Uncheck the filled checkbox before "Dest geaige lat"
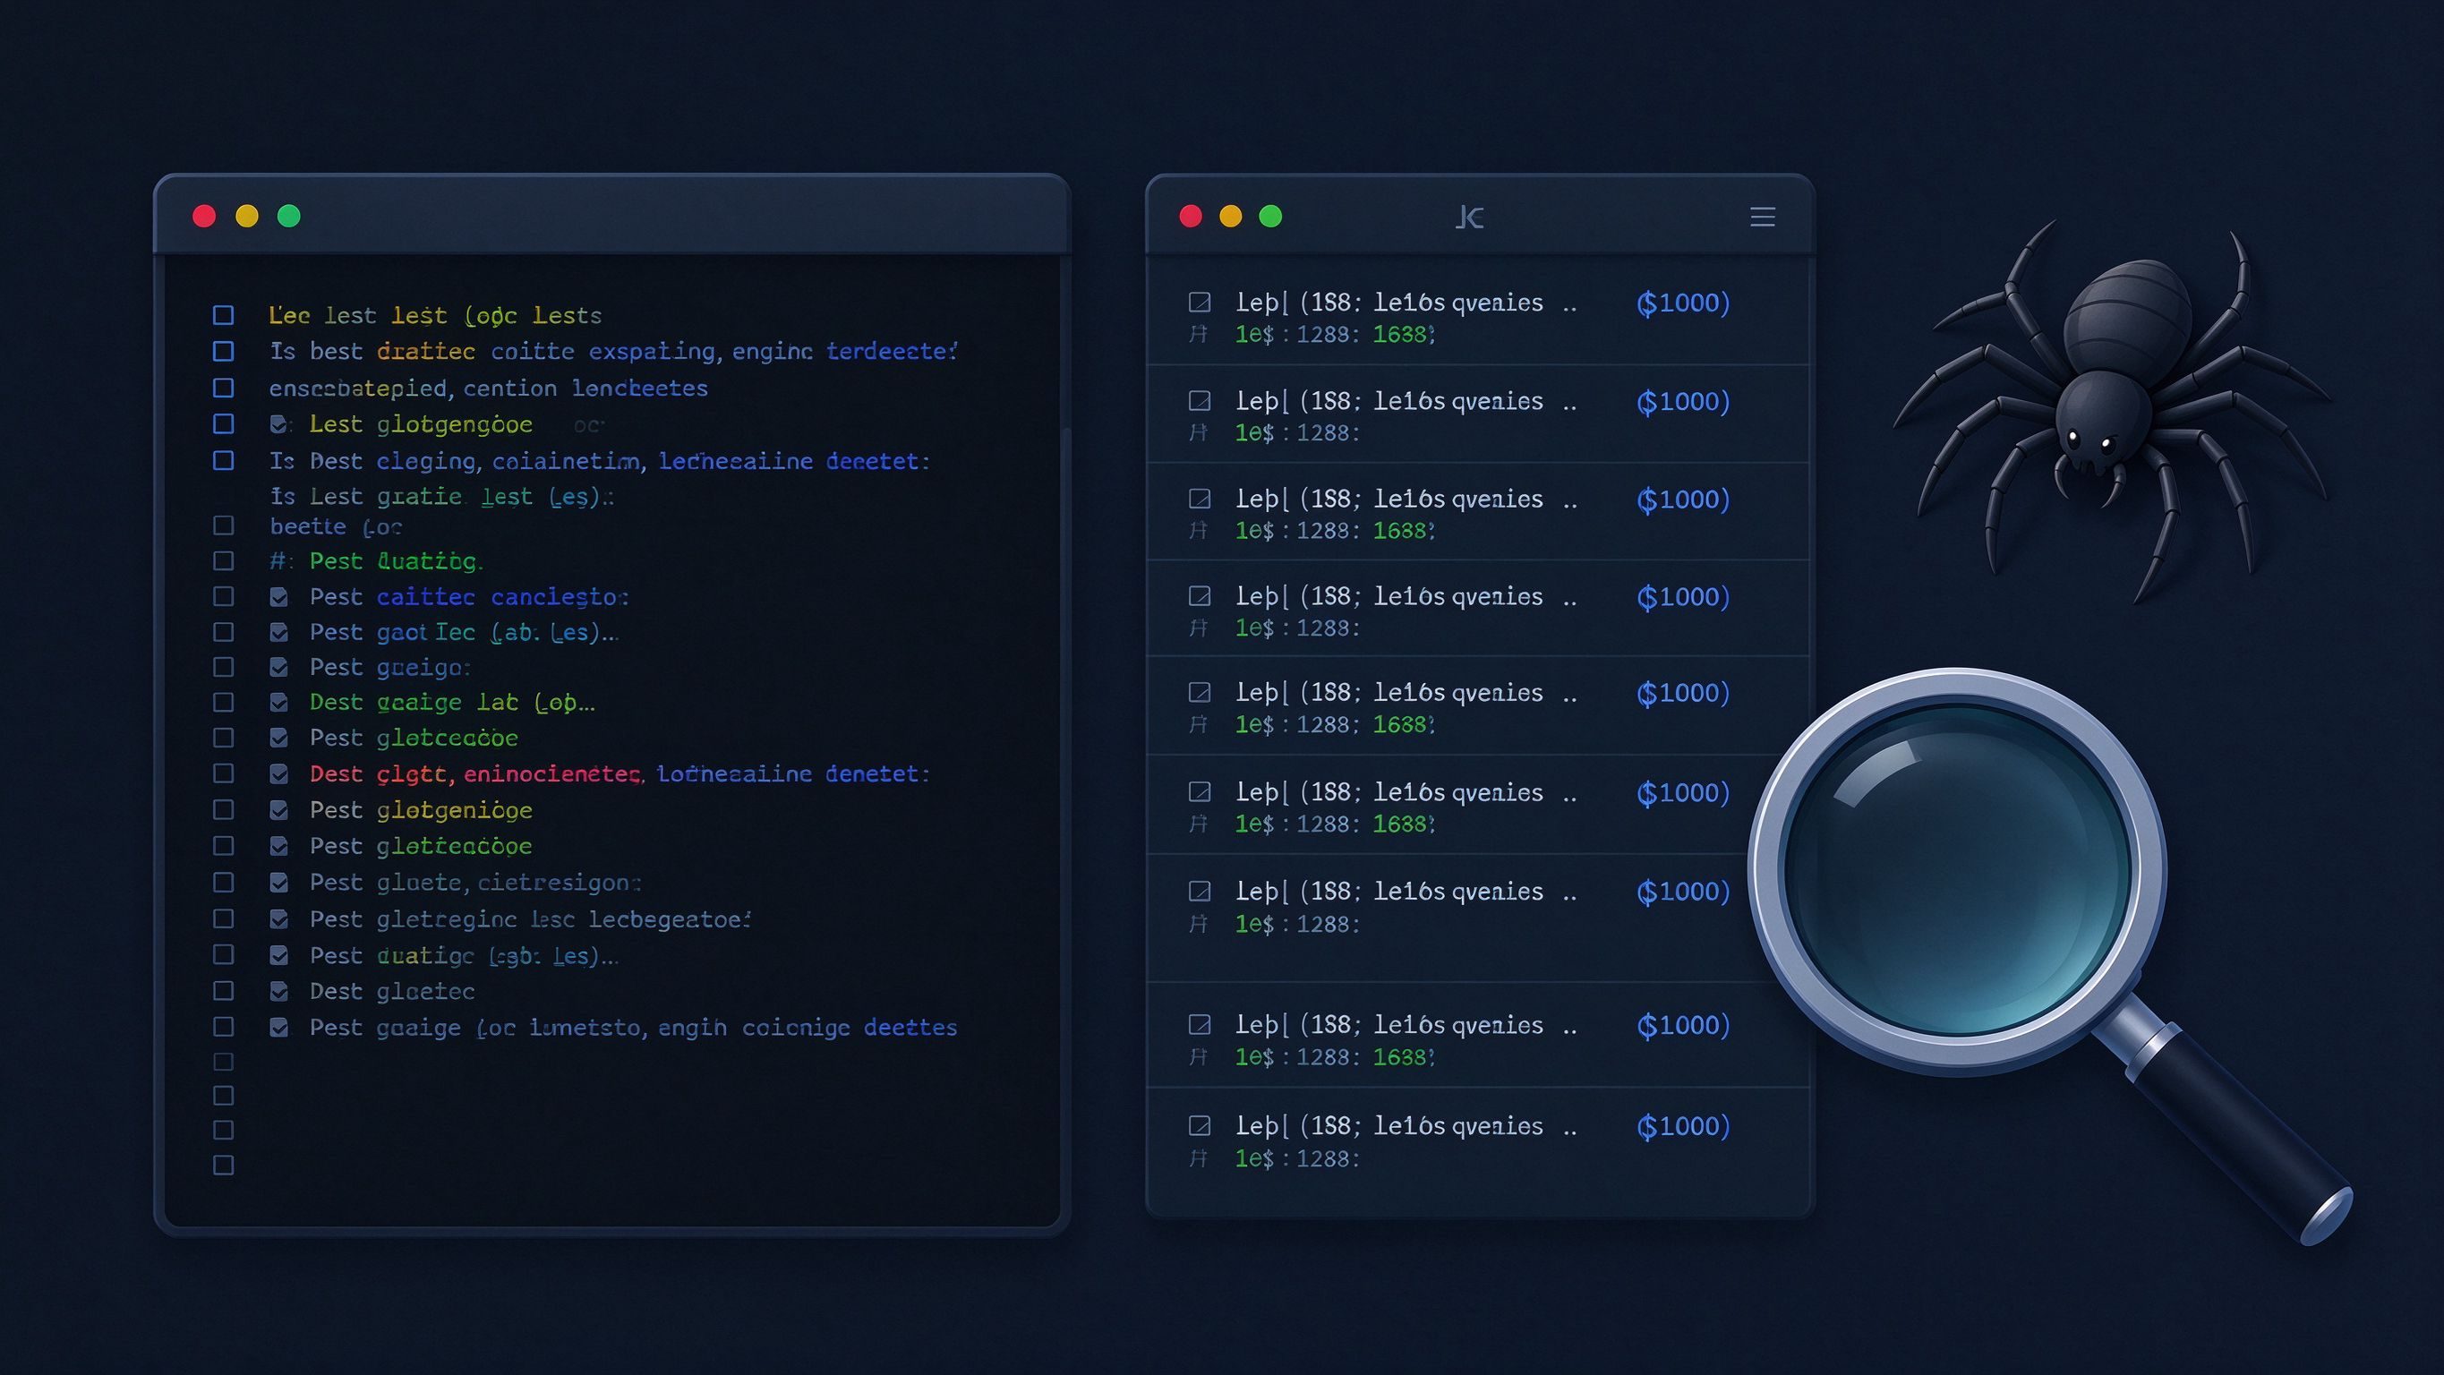This screenshot has height=1375, width=2444. (x=279, y=702)
